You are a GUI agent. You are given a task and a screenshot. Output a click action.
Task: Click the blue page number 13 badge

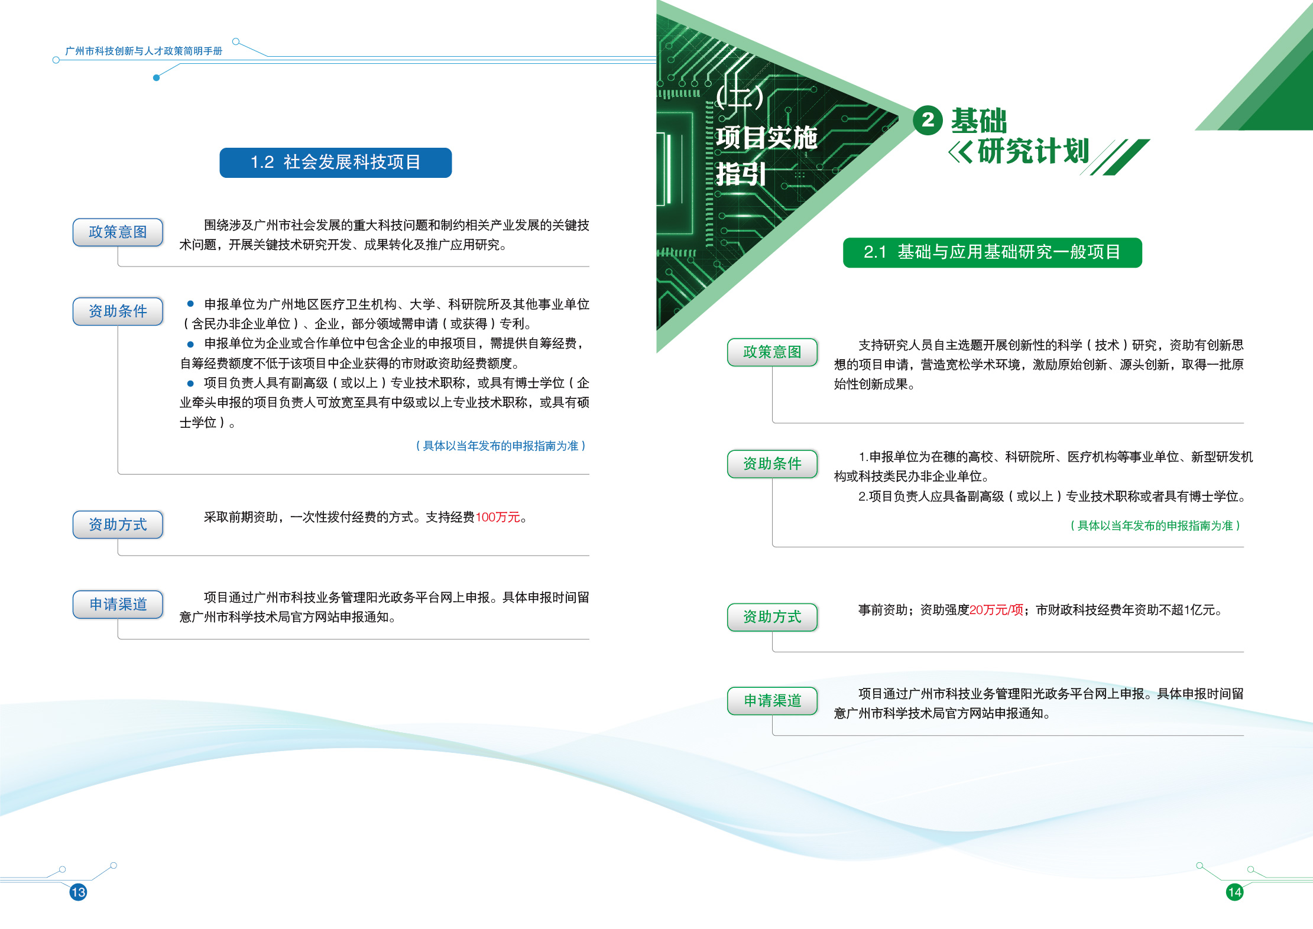(x=78, y=892)
